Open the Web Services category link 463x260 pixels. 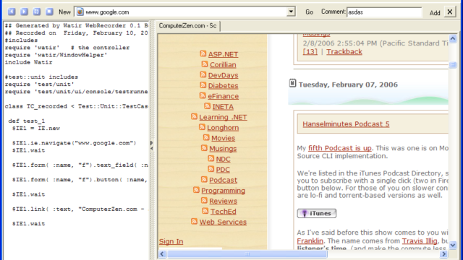point(223,222)
